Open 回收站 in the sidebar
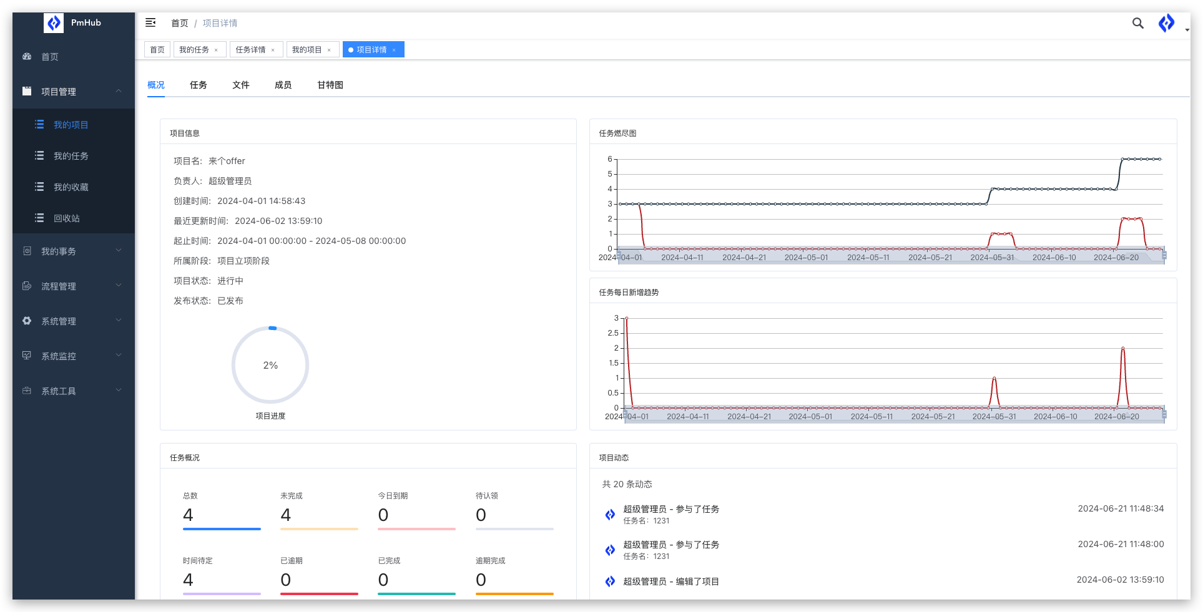This screenshot has height=612, width=1203. click(x=66, y=218)
